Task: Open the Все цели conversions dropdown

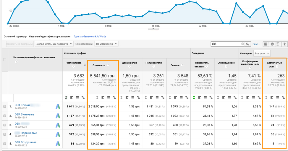Action: pyautogui.click(x=262, y=53)
